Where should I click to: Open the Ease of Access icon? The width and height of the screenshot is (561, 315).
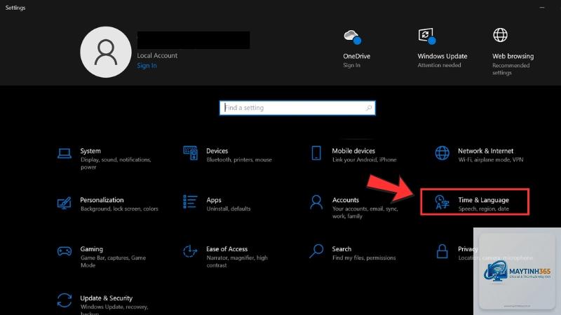[190, 251]
